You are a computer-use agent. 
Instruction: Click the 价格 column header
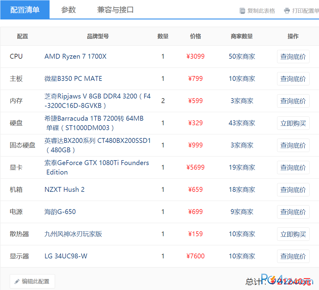[196, 36]
